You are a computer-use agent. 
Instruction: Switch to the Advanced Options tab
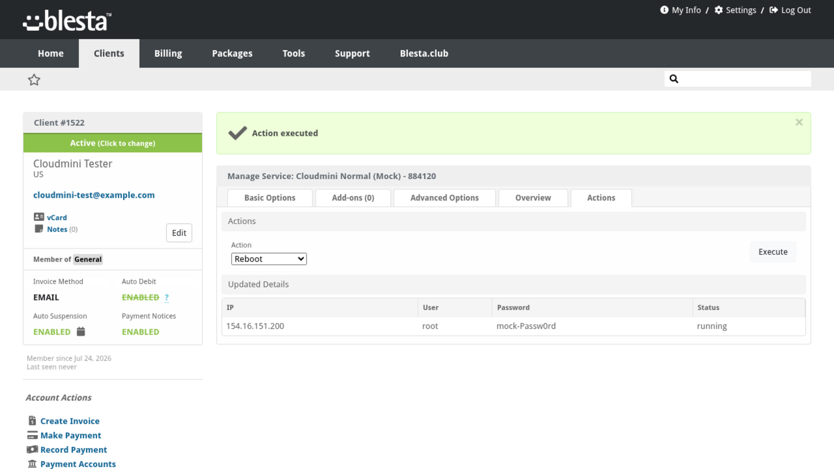(444, 198)
